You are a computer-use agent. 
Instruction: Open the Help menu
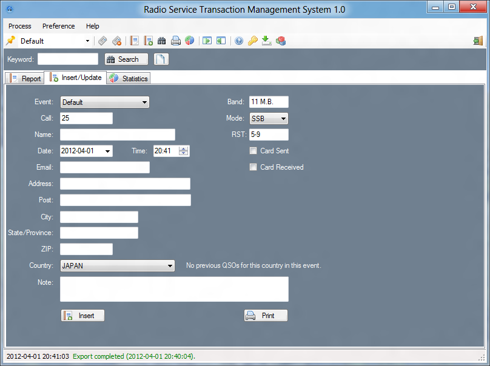point(93,26)
